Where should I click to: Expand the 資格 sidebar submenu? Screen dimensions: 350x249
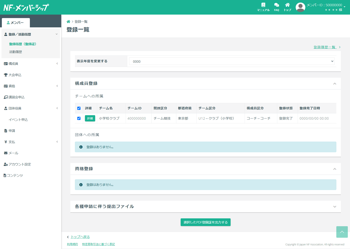pyautogui.click(x=57, y=86)
